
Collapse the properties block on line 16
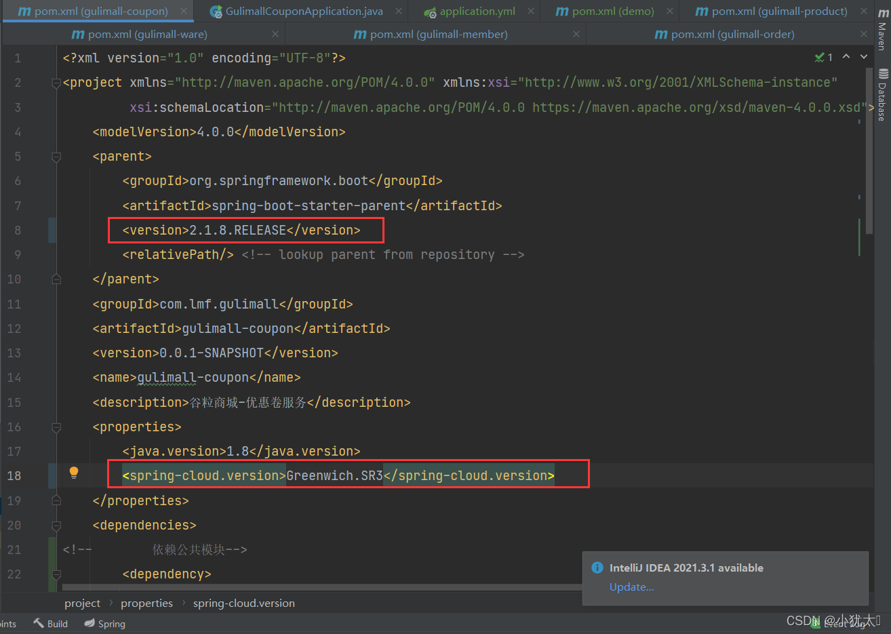tap(56, 427)
